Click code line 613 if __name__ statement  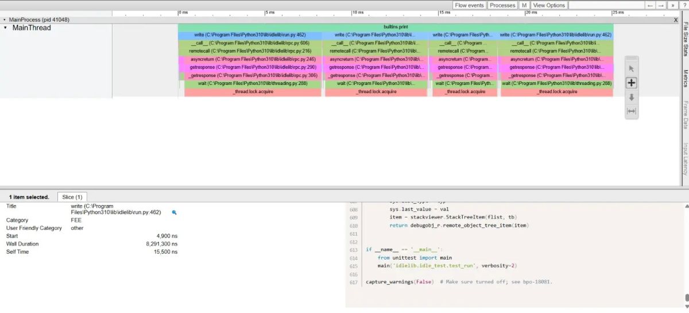(x=403, y=250)
